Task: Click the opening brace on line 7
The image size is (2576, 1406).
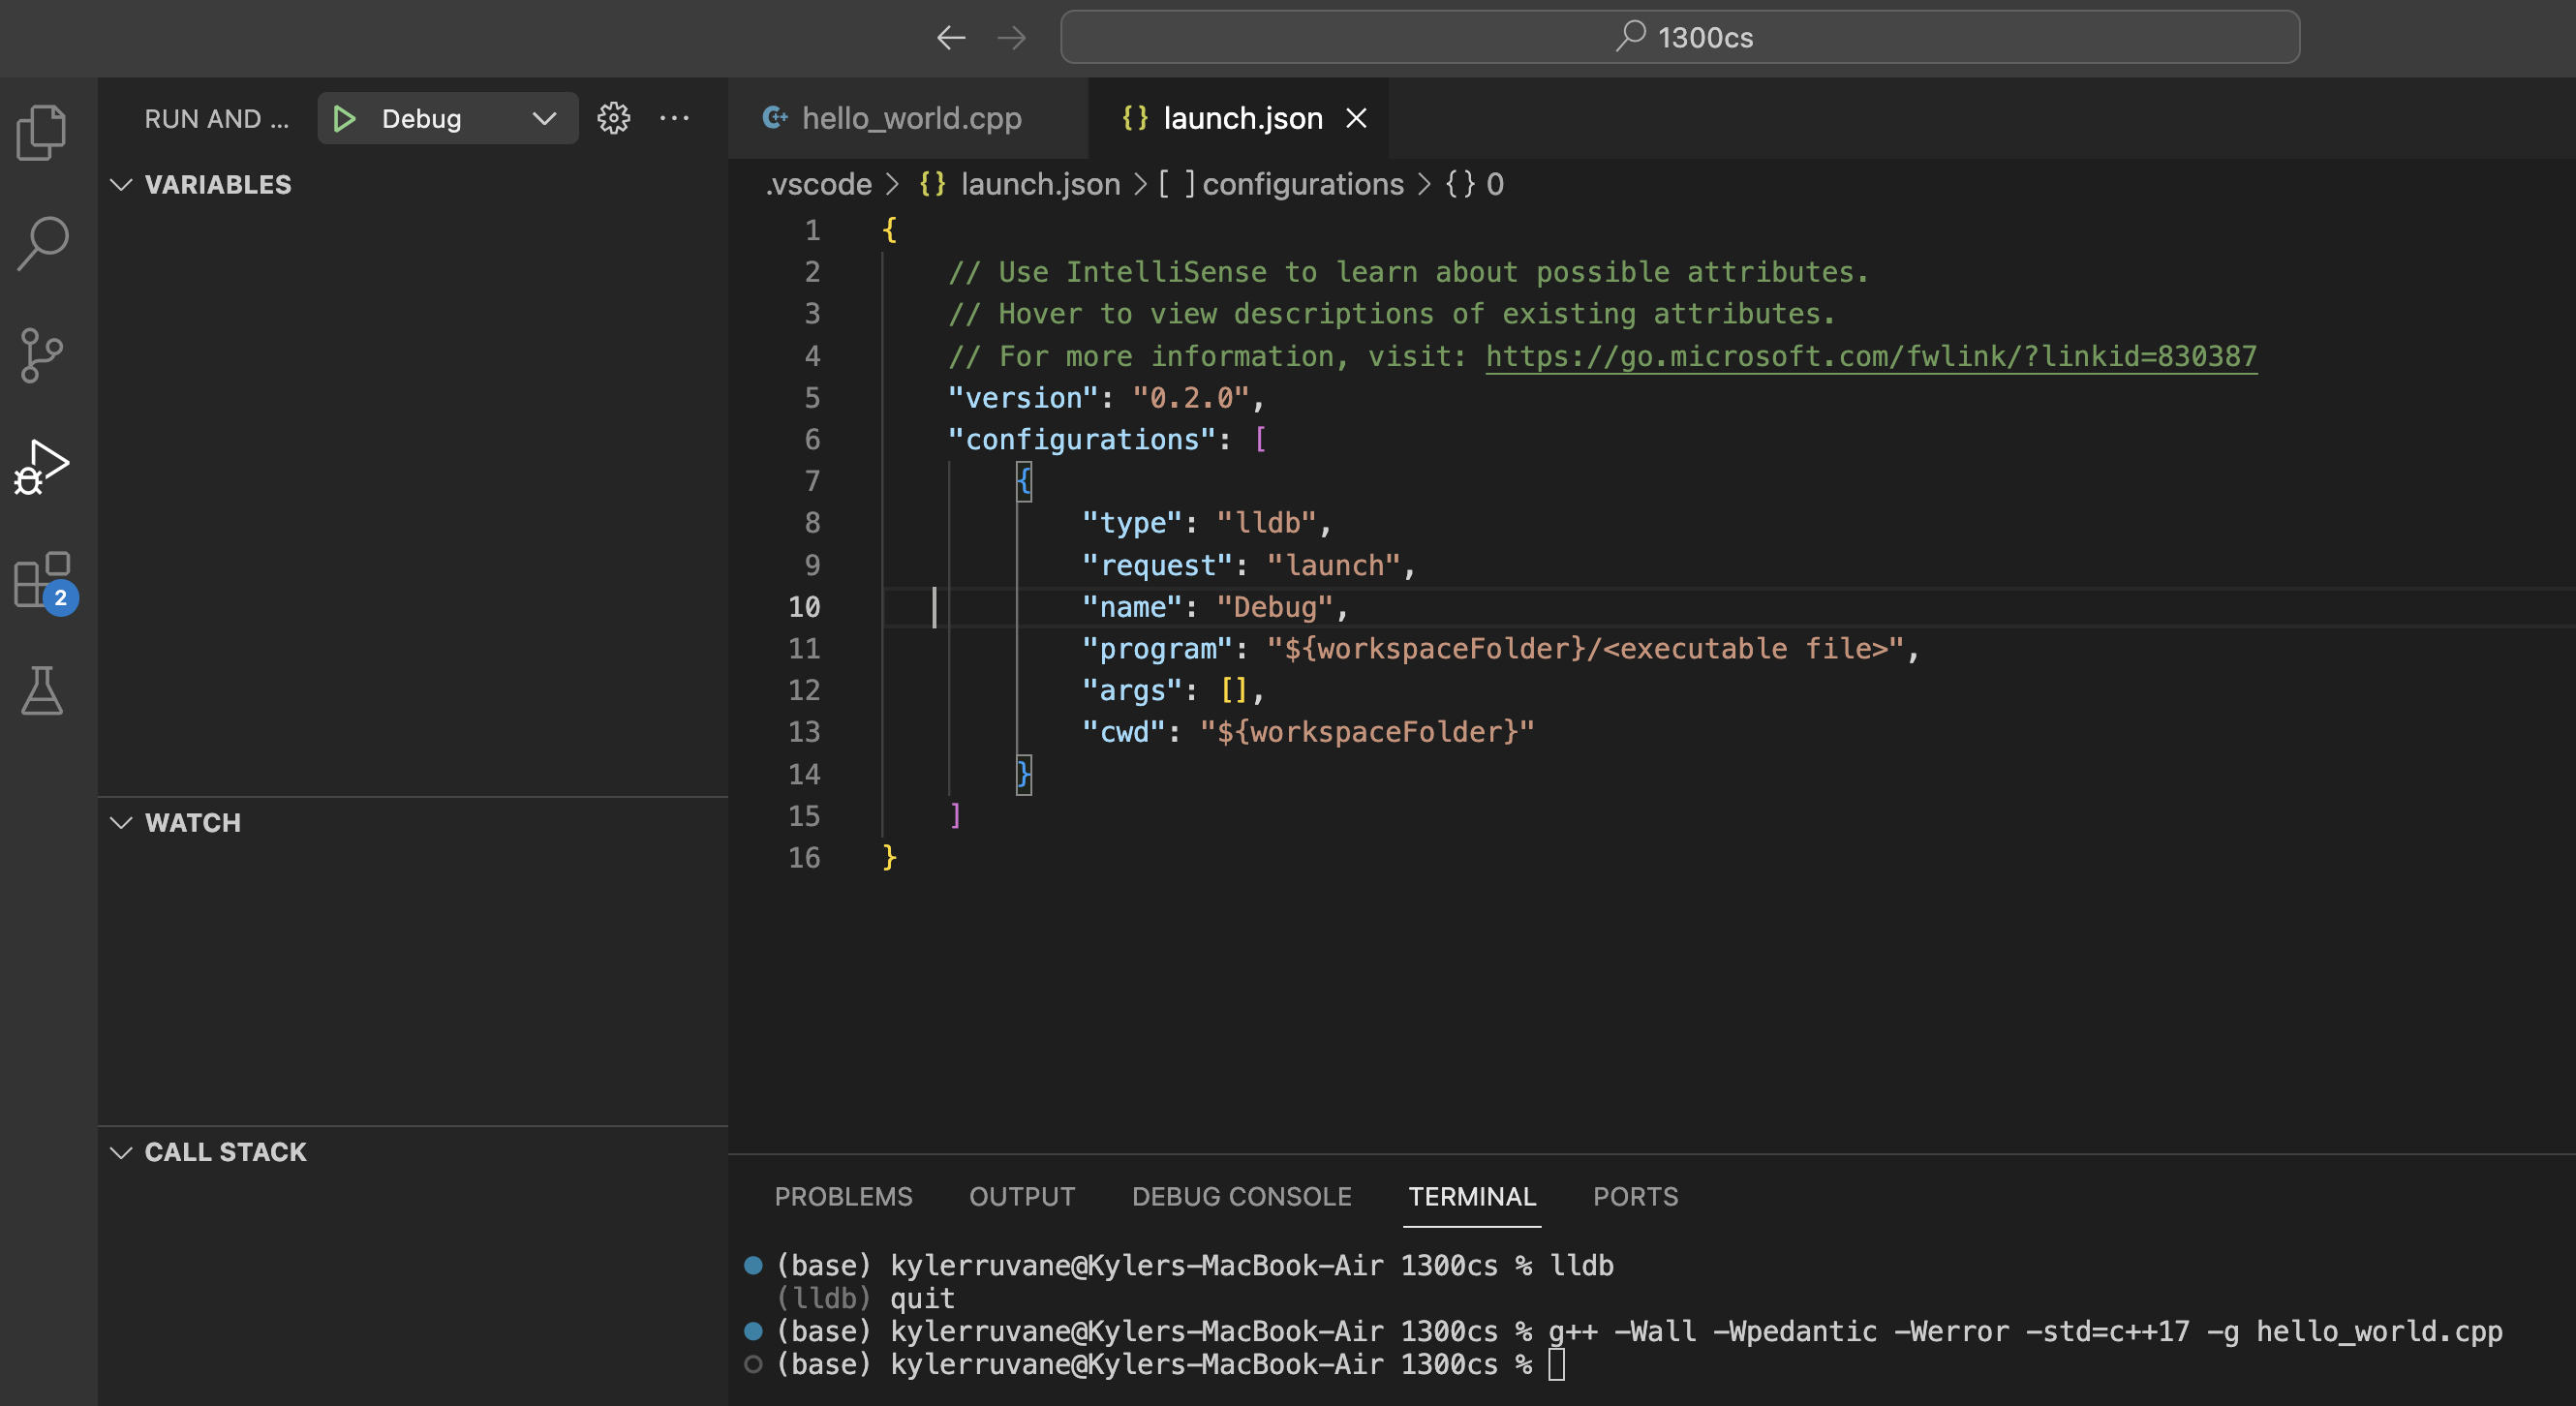Action: pos(1023,481)
